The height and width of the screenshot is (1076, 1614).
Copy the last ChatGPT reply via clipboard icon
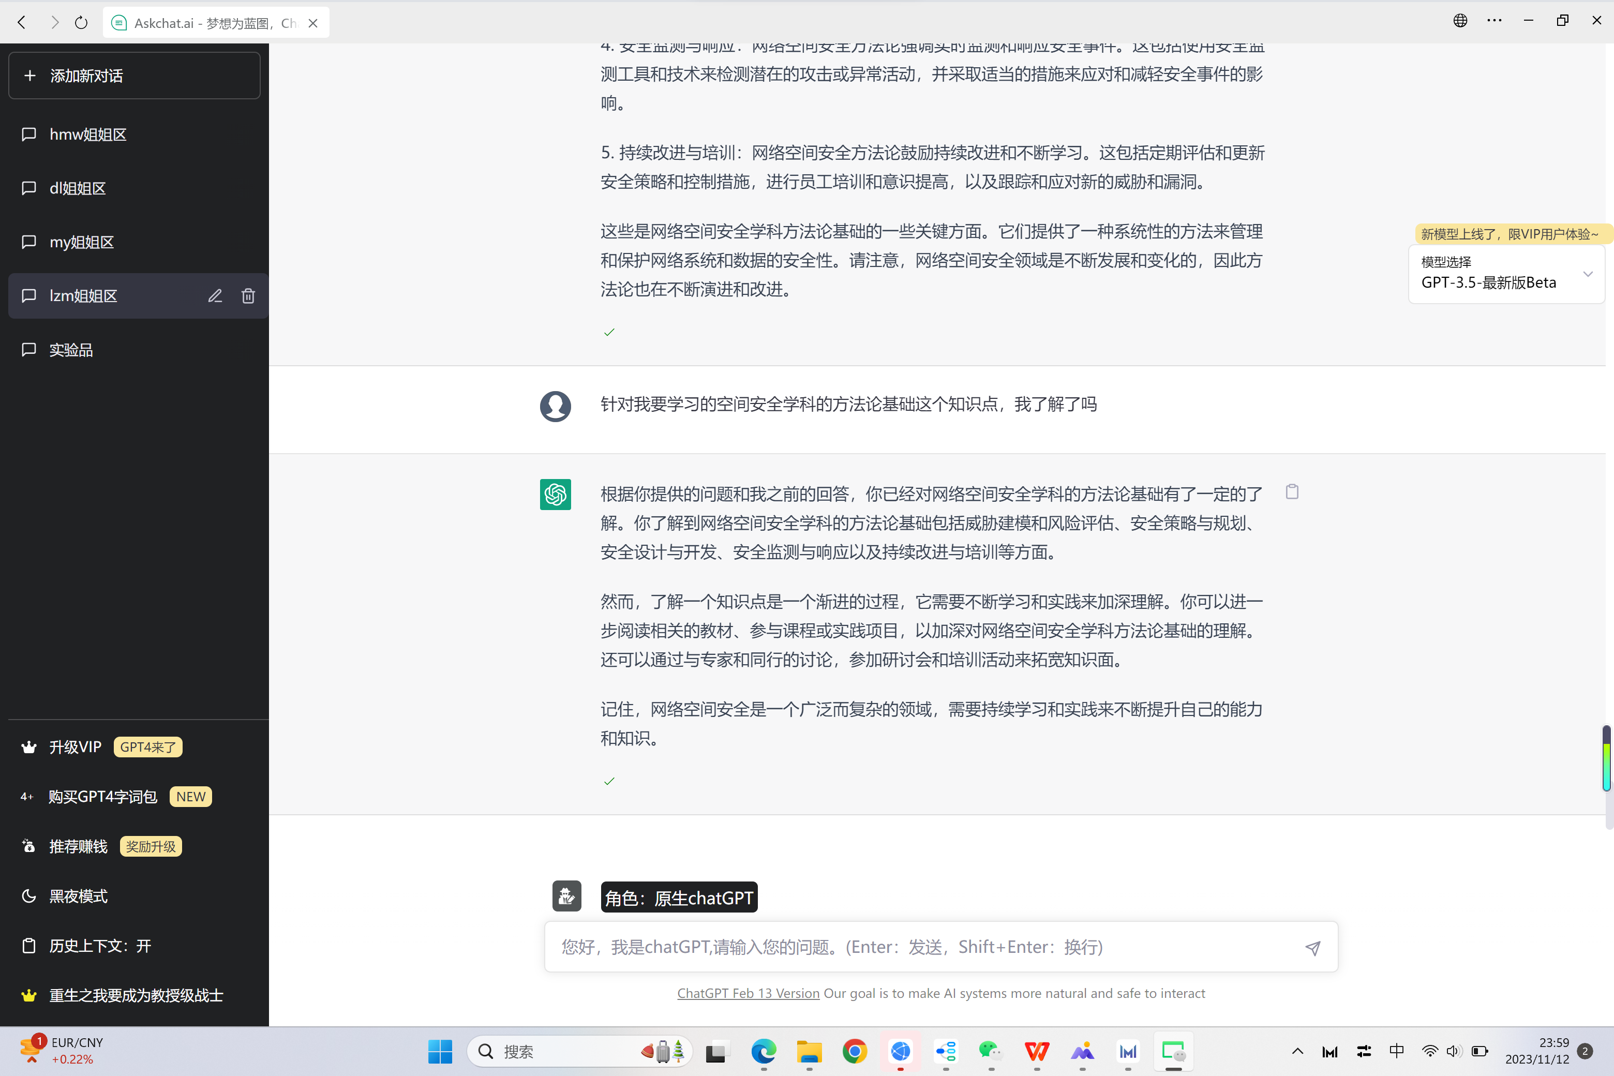click(1292, 491)
